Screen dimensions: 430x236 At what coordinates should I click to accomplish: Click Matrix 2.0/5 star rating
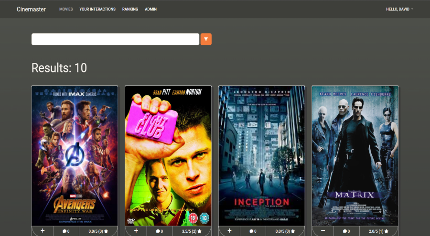click(378, 231)
